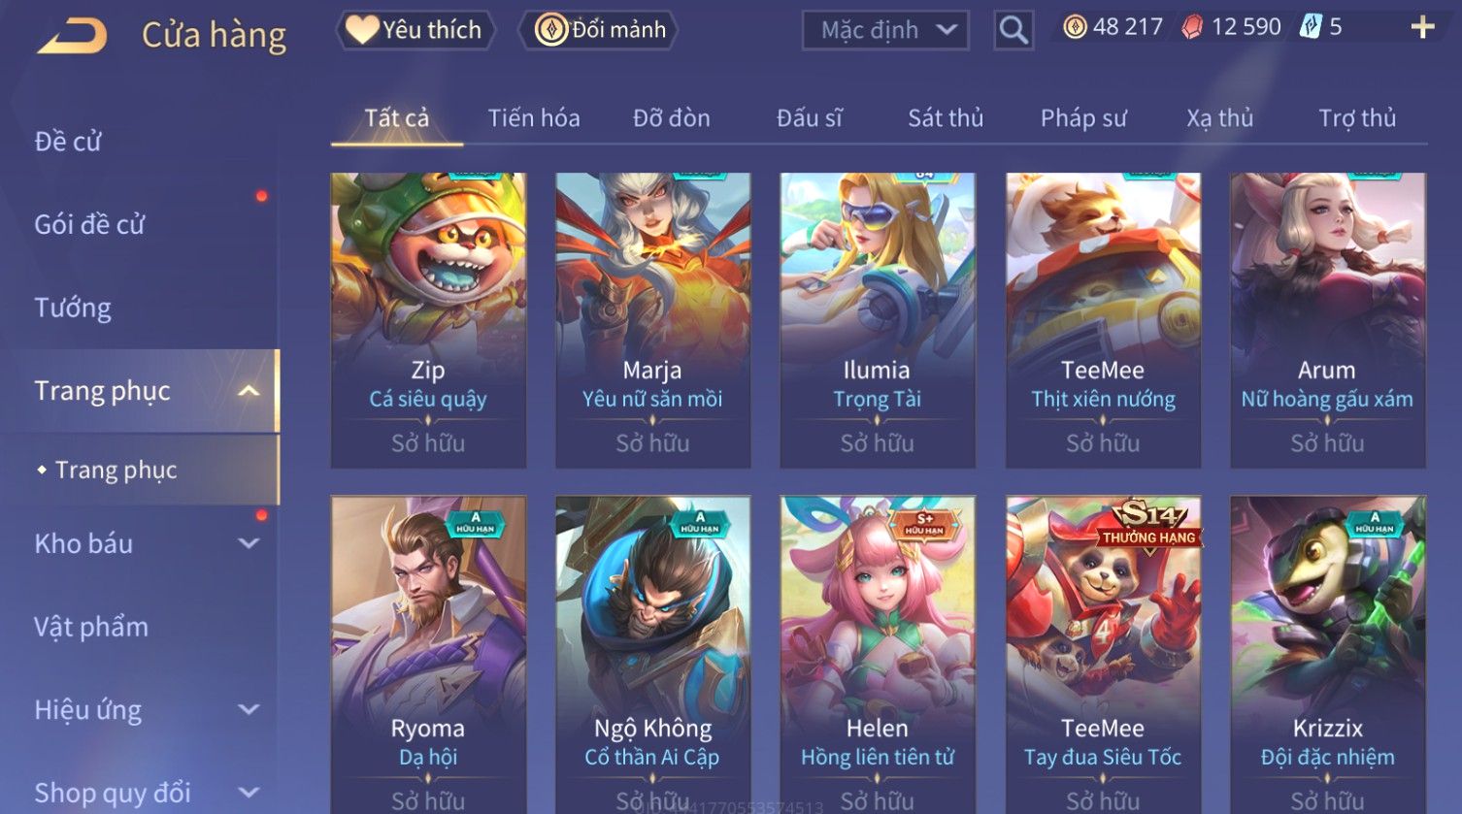Tap the gold coin balance icon
1462x814 pixels.
coord(1075,27)
